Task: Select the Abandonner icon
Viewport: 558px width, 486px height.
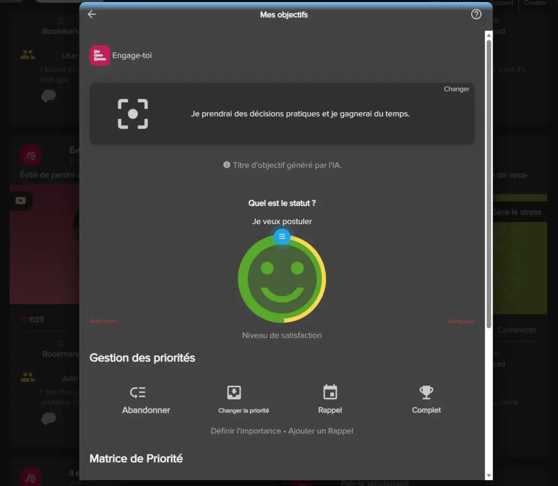Action: (x=138, y=393)
